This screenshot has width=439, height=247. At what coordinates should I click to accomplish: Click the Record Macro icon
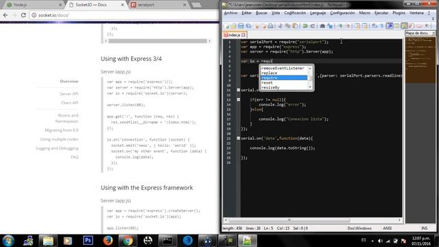(x=419, y=26)
